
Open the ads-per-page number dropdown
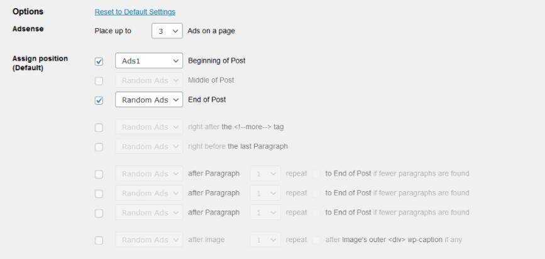click(x=167, y=31)
